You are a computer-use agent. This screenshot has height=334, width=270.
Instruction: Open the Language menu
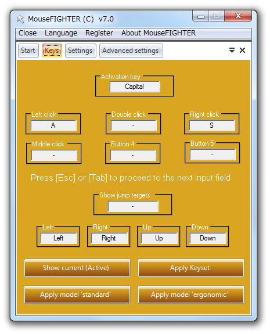pos(61,33)
